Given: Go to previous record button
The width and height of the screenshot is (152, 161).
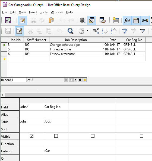Looking at the screenshot, I should (71, 80).
